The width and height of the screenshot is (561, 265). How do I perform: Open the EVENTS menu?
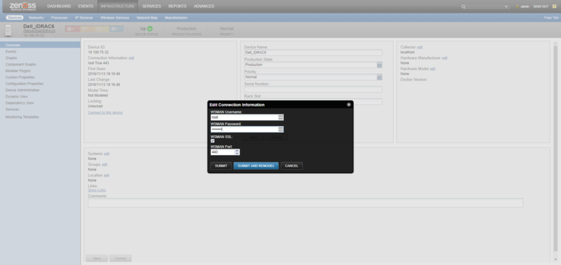(x=86, y=6)
